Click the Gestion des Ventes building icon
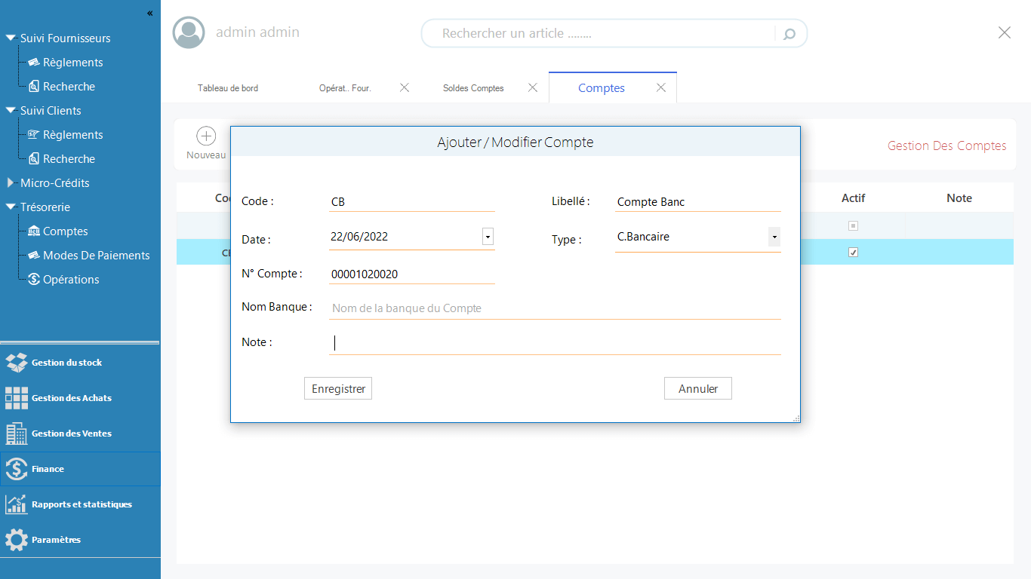Screen dimensions: 1031x579 tap(16, 433)
